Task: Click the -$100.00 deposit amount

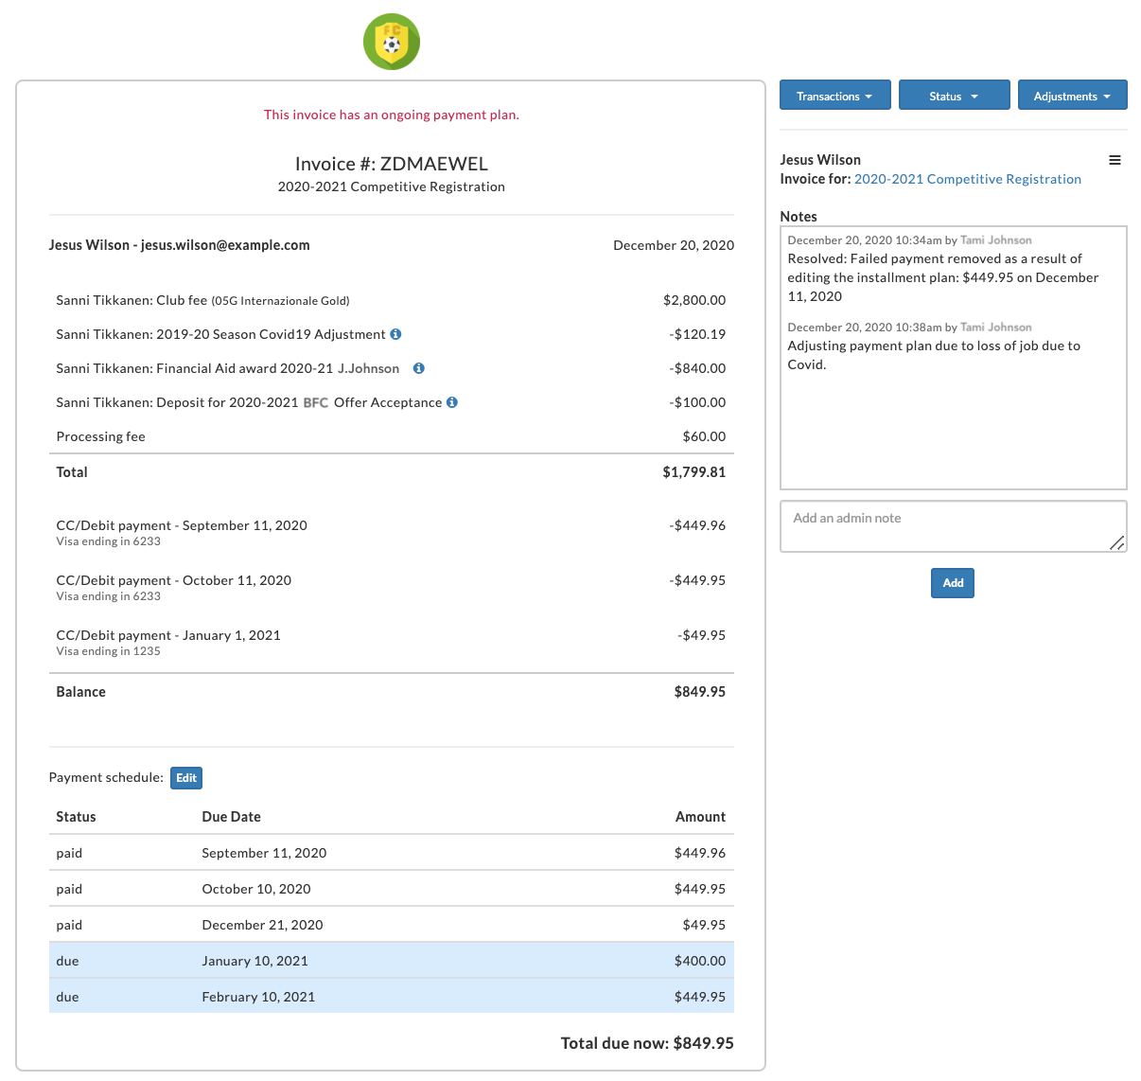Action: [697, 402]
